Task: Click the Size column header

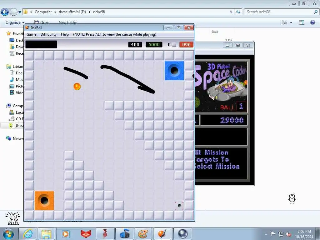Action: [215, 32]
